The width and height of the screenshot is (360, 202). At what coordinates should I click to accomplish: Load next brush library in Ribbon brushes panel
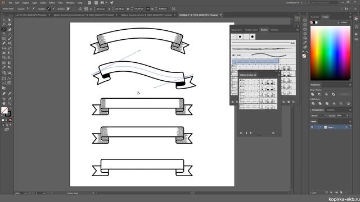click(x=251, y=133)
